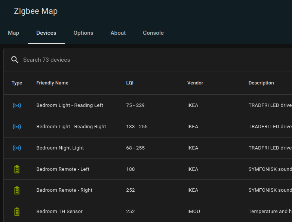Viewport: 292px width, 222px height.
Task: Click battery icon for Bedroom Remote - Left
Action: tap(17, 169)
